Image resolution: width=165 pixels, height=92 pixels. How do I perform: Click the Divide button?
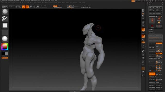pos(152,44)
